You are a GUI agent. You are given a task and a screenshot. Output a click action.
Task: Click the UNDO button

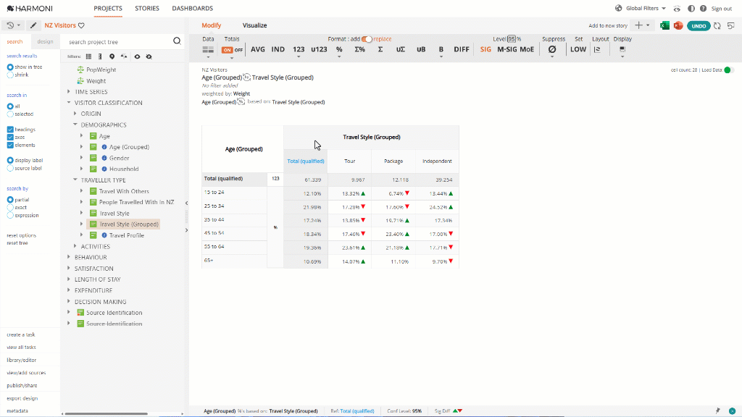[x=699, y=26]
